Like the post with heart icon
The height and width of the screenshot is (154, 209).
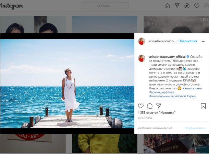coord(140,106)
